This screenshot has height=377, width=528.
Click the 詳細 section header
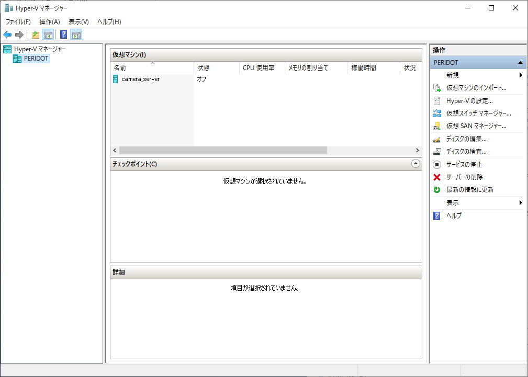tap(266, 272)
